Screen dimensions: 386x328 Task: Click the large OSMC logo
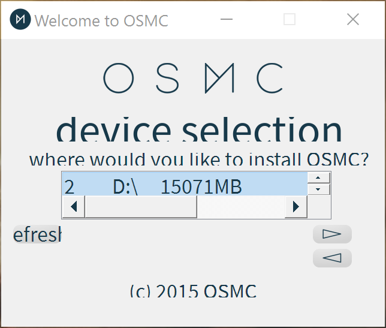coord(193,78)
